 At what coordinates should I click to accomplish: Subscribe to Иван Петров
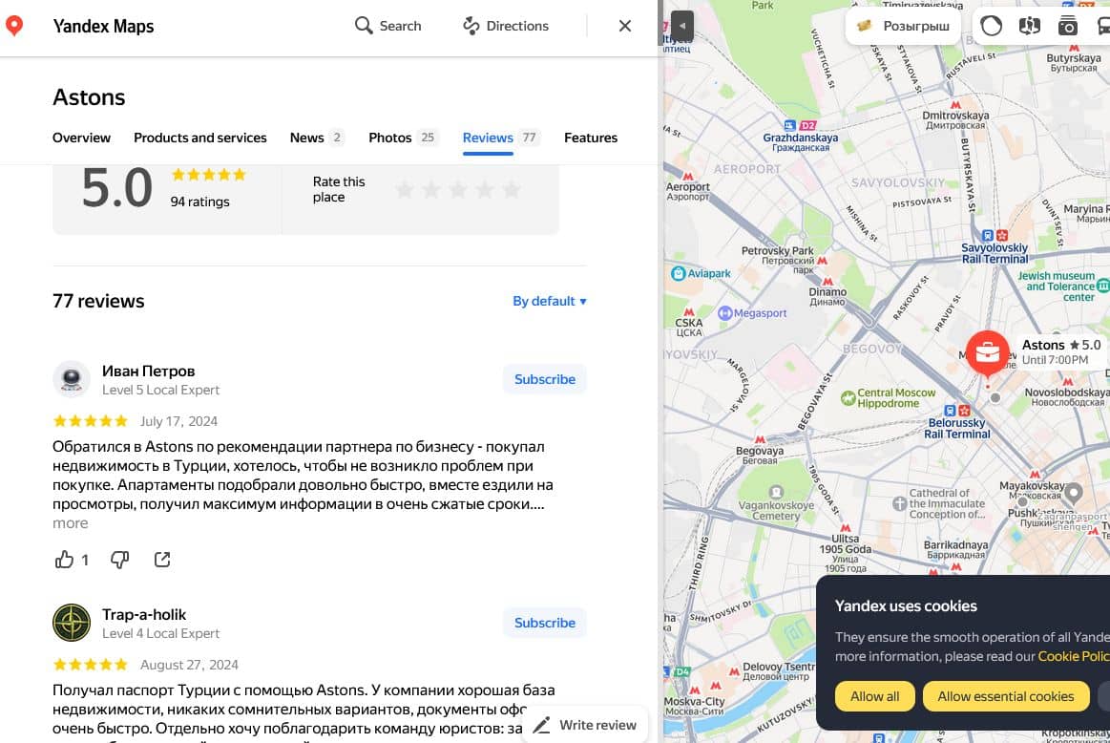click(x=544, y=379)
